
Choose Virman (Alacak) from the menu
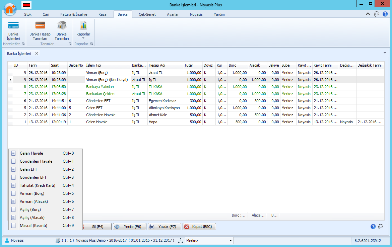click(46, 201)
